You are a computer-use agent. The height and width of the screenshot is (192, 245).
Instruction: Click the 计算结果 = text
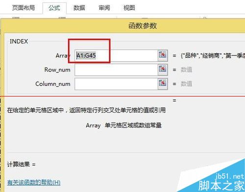click(21, 164)
